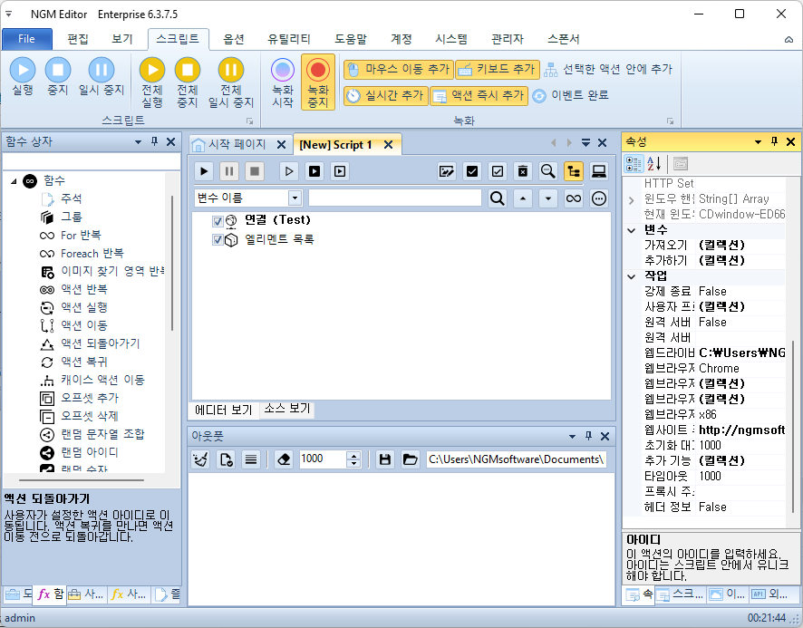803x628 pixels.
Task: Switch to 에디터 보기 tab
Action: pos(224,410)
